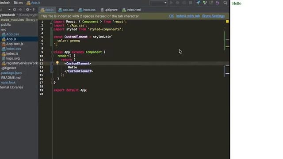Click 'export default App;' code line

pyautogui.click(x=71, y=90)
